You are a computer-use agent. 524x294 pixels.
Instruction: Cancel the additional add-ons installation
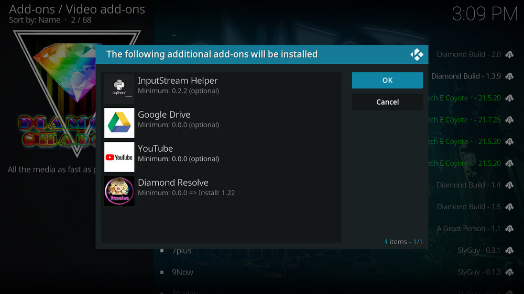click(x=387, y=102)
